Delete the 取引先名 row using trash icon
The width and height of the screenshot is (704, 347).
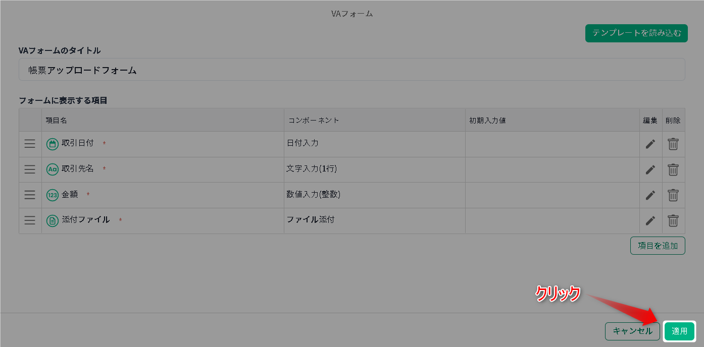pyautogui.click(x=673, y=169)
